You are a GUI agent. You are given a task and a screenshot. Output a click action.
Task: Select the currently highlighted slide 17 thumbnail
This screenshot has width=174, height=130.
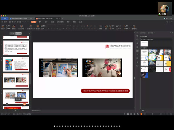click(x=16, y=80)
